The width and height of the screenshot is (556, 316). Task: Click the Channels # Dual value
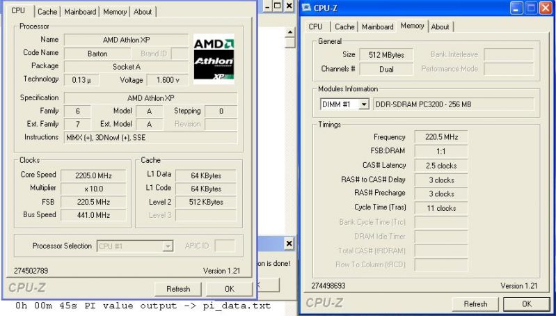pyautogui.click(x=386, y=69)
